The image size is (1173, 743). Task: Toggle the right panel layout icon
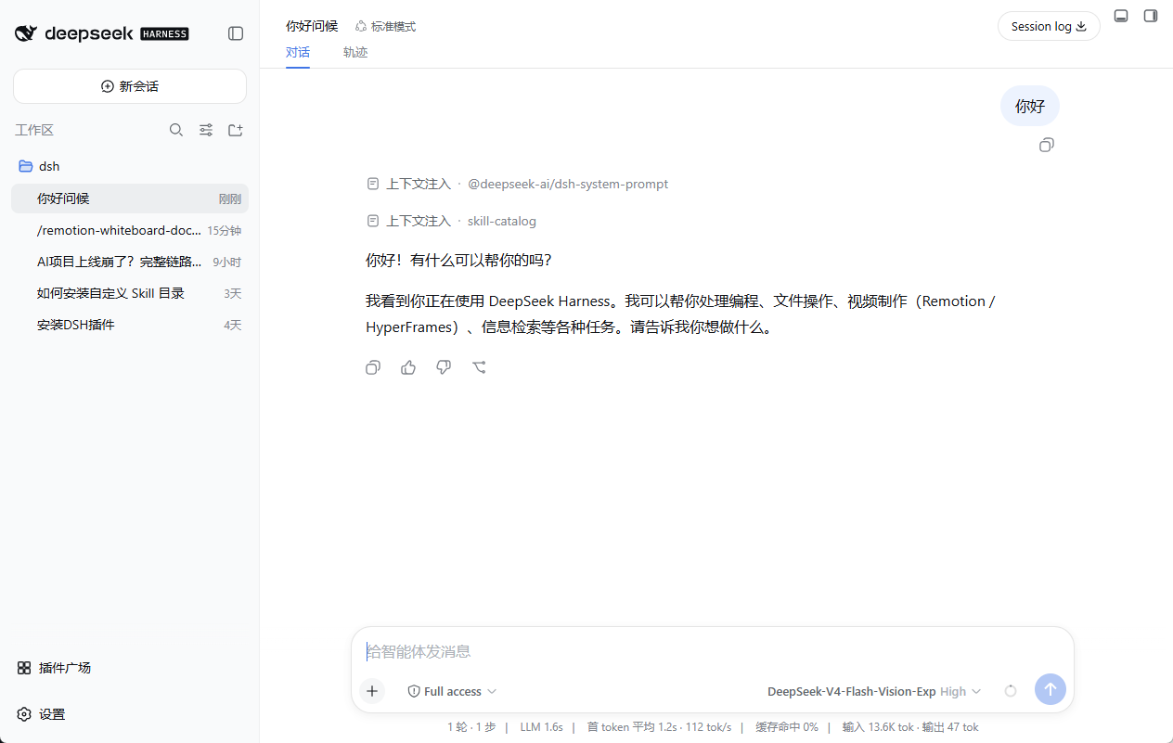pos(1151,16)
